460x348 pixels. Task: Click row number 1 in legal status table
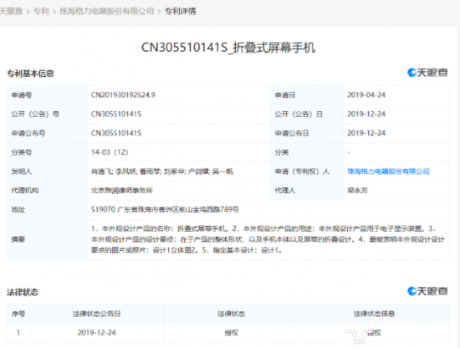18,333
